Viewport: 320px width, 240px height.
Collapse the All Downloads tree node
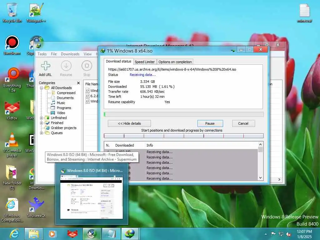click(x=41, y=88)
